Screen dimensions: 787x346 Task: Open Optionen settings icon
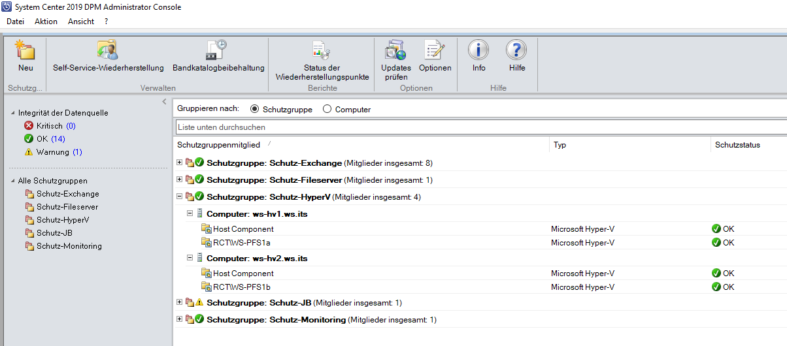pyautogui.click(x=435, y=50)
